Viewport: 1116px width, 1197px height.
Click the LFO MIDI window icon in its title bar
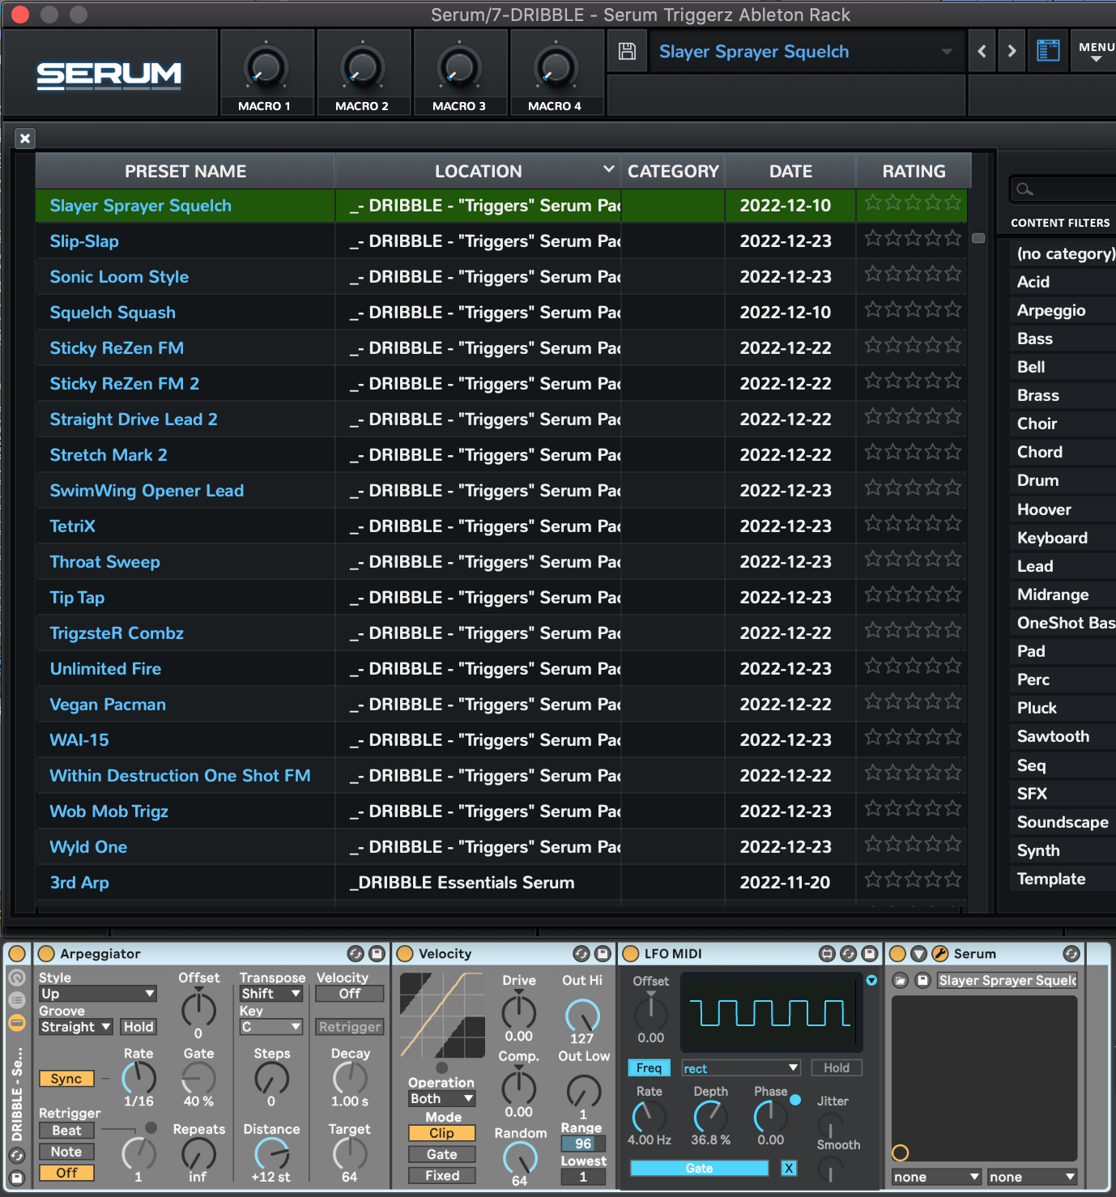tap(827, 953)
